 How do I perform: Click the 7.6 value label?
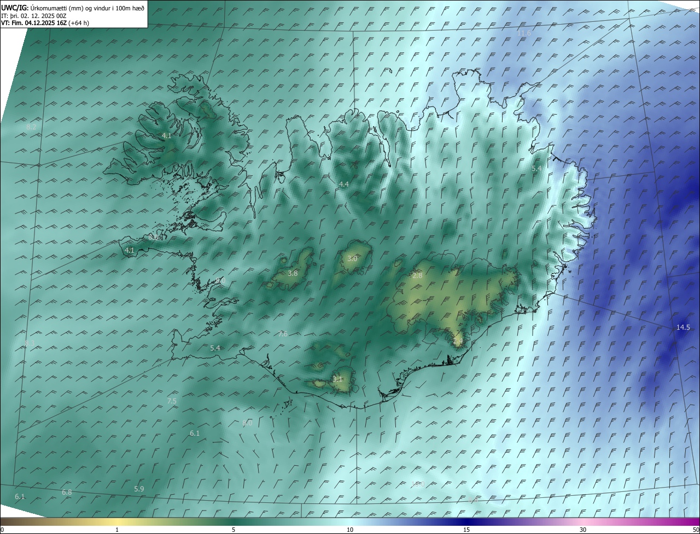click(x=283, y=334)
